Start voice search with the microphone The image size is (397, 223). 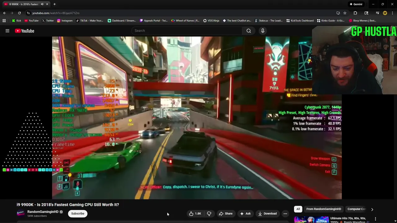[x=263, y=31]
